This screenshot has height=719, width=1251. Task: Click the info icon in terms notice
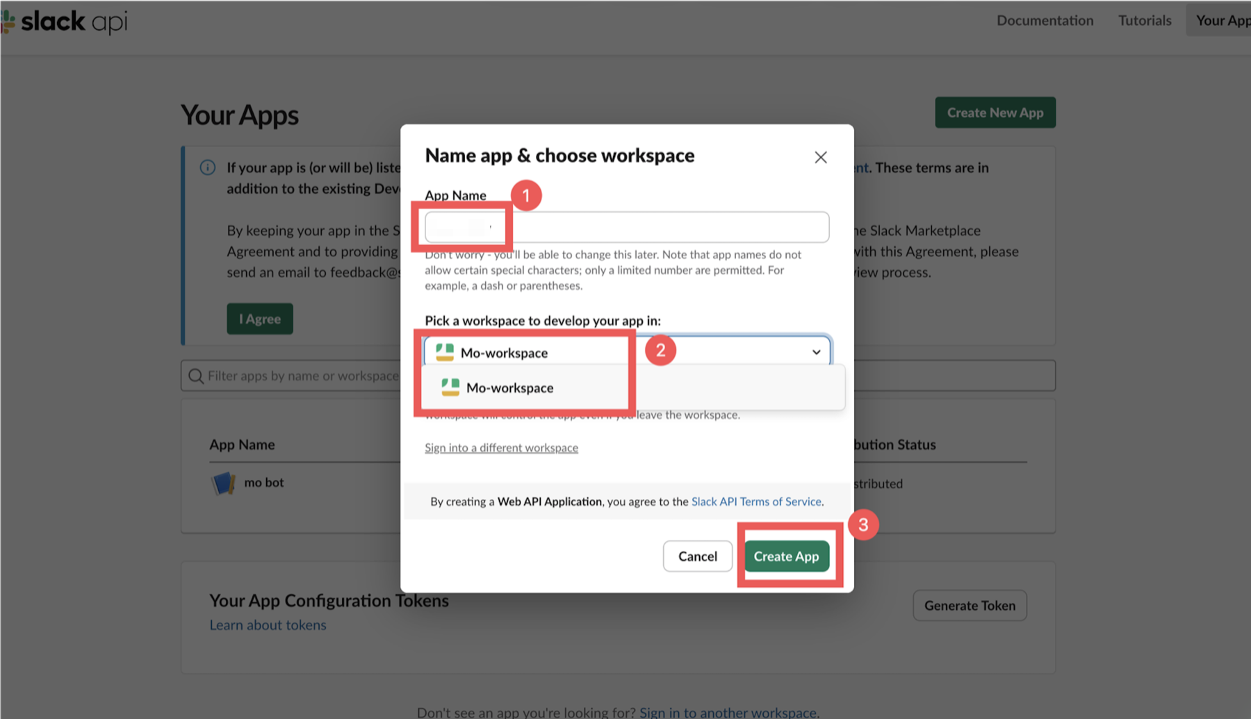click(207, 167)
